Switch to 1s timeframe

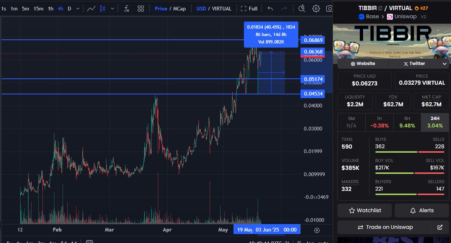tap(4, 8)
